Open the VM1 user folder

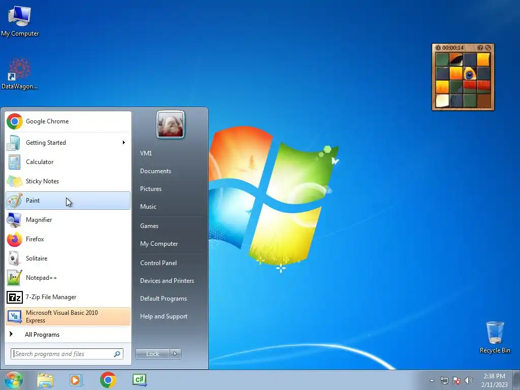pos(146,153)
